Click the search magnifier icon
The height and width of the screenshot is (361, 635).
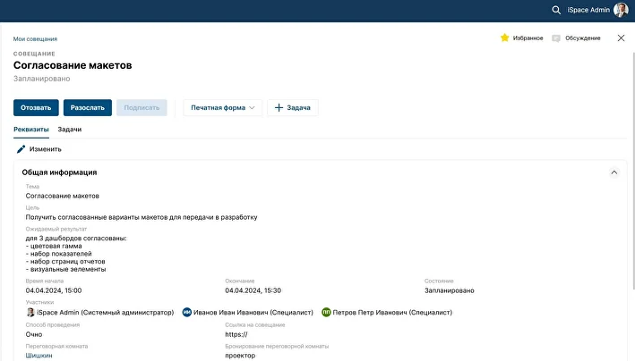tap(556, 10)
